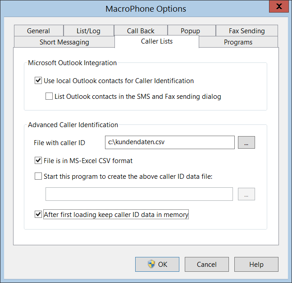Click the program path field below Start this program
Screen dimensions: 292x283
[139, 194]
